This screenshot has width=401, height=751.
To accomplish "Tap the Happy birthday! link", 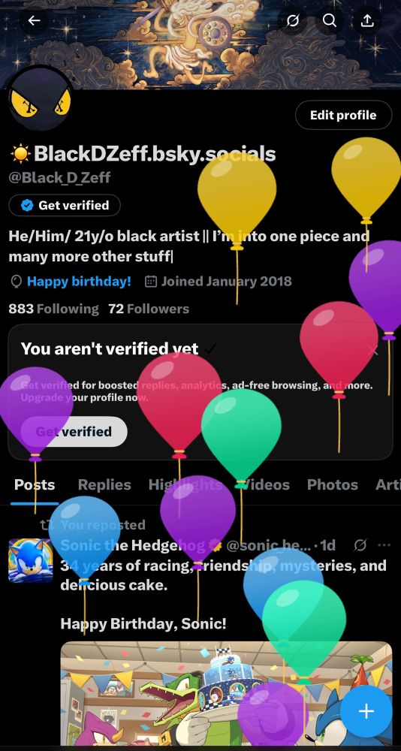I will click(79, 281).
